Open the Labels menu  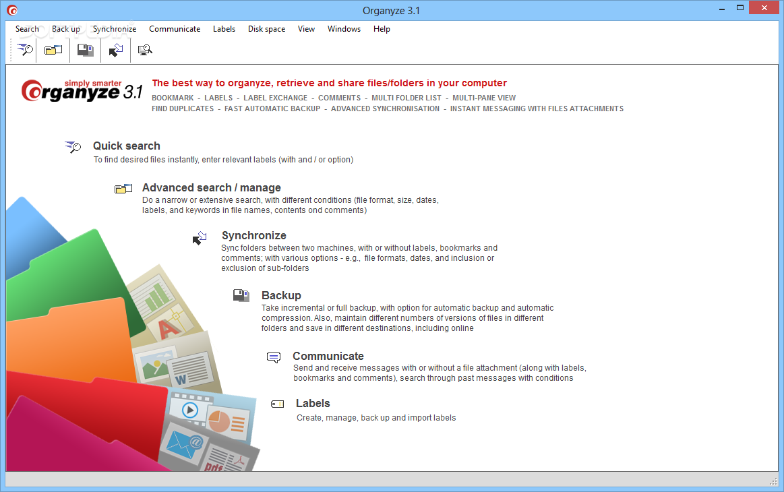224,29
